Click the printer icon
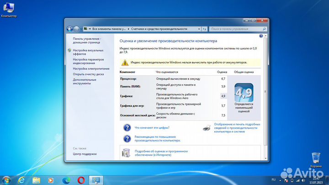The height and width of the screenshot is (185, 329). tap(207, 128)
